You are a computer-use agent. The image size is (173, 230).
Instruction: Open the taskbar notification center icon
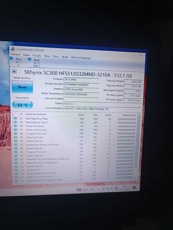click(x=134, y=188)
